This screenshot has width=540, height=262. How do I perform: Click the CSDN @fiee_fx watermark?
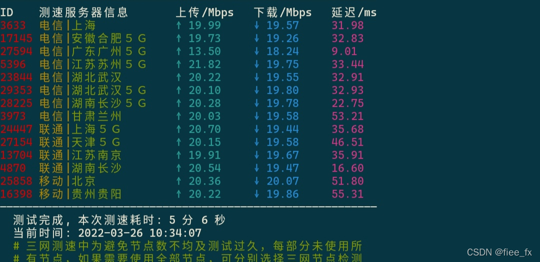point(499,253)
